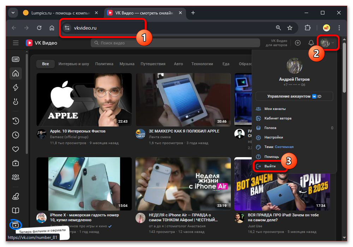
Task: Open Films and Series icon at sidebar bottom
Action: (x=16, y=224)
